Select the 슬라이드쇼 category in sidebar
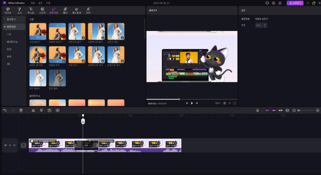321x175 pixels. (x=12, y=42)
